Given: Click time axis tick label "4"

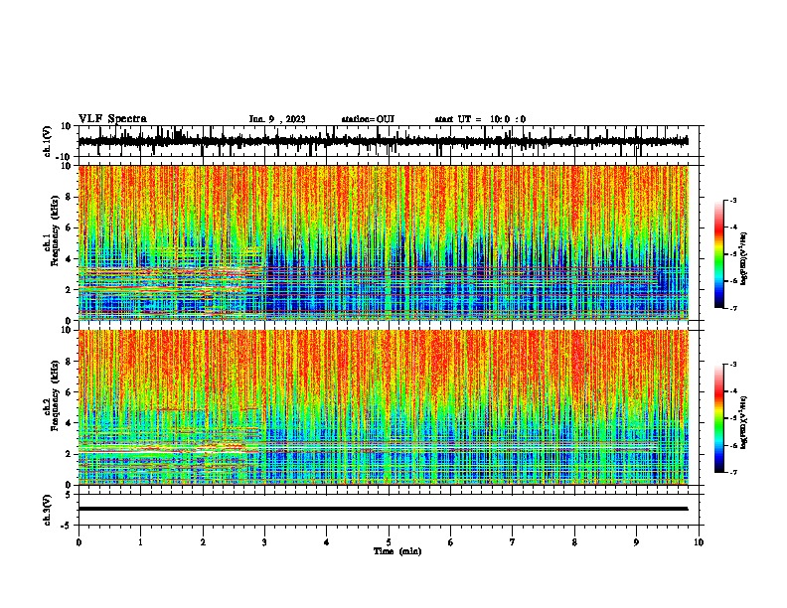Looking at the screenshot, I should point(327,542).
